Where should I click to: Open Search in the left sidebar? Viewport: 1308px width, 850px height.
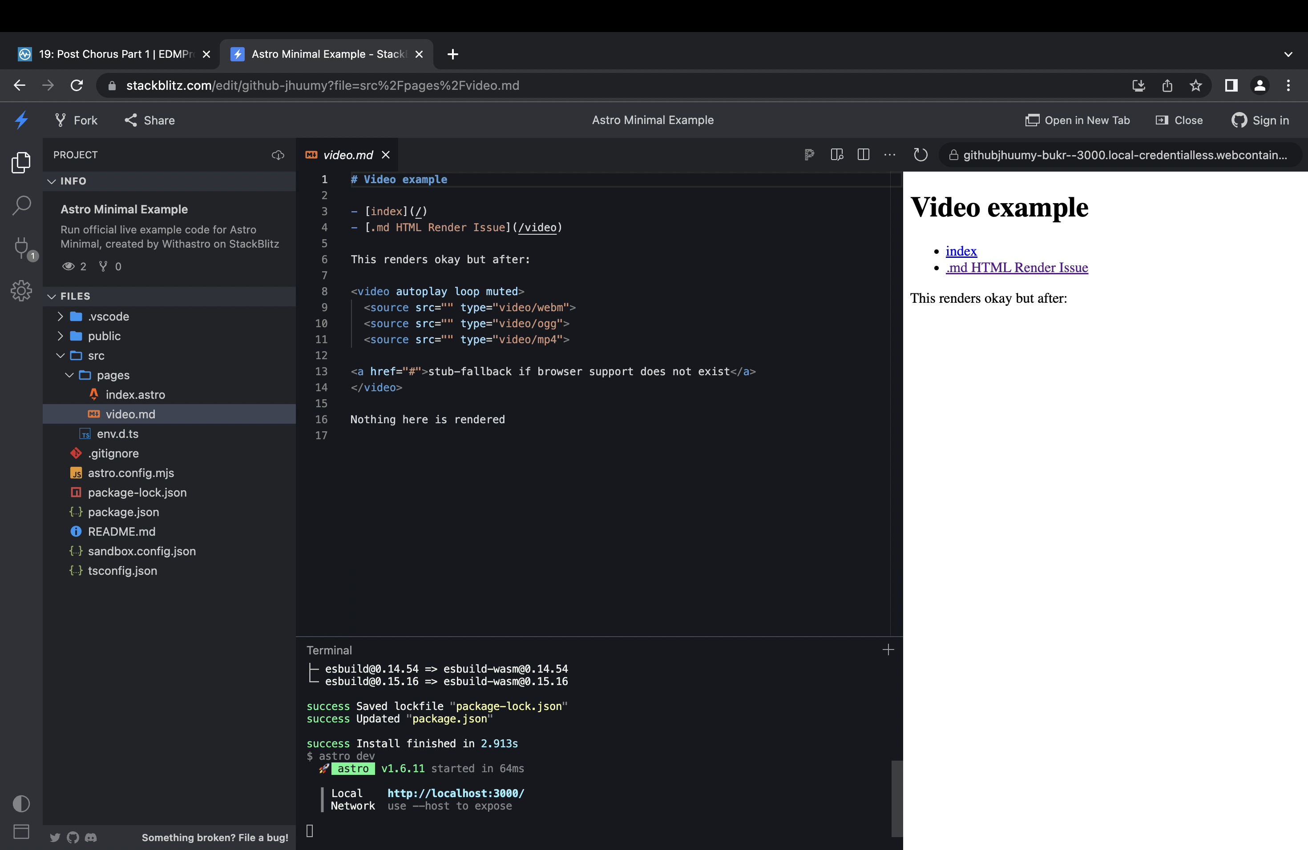point(21,205)
